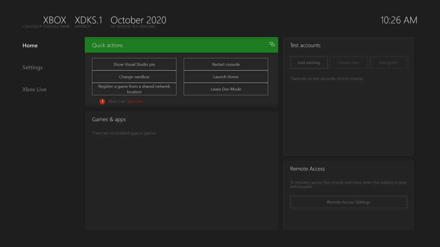440x247 pixels.
Task: Open the Xbox Live sidebar section
Action: [x=34, y=89]
